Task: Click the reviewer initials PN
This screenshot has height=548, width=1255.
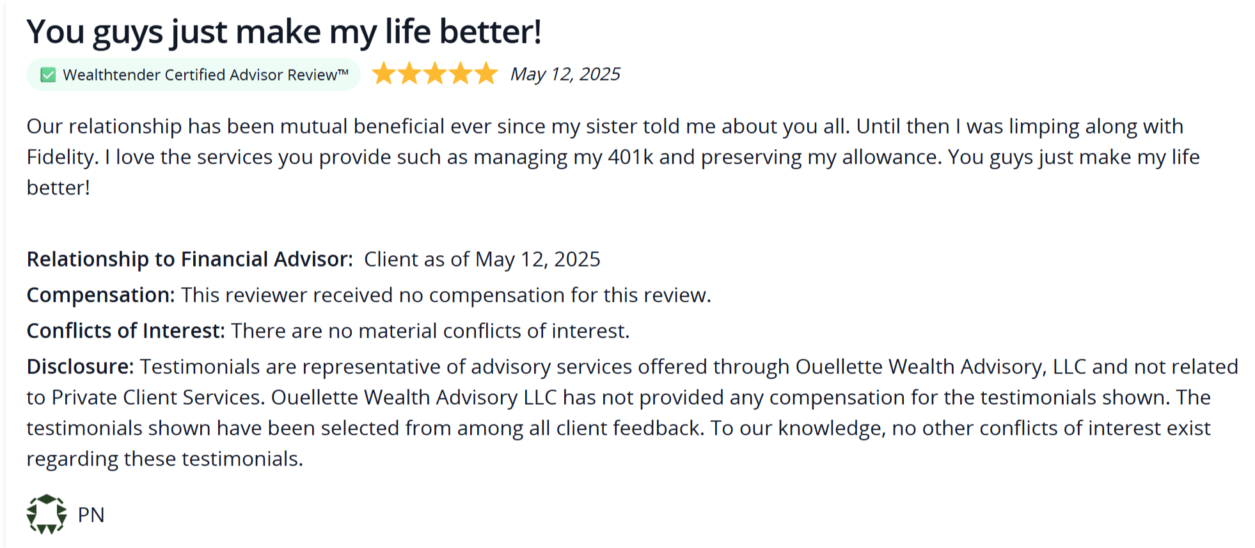Action: (91, 515)
